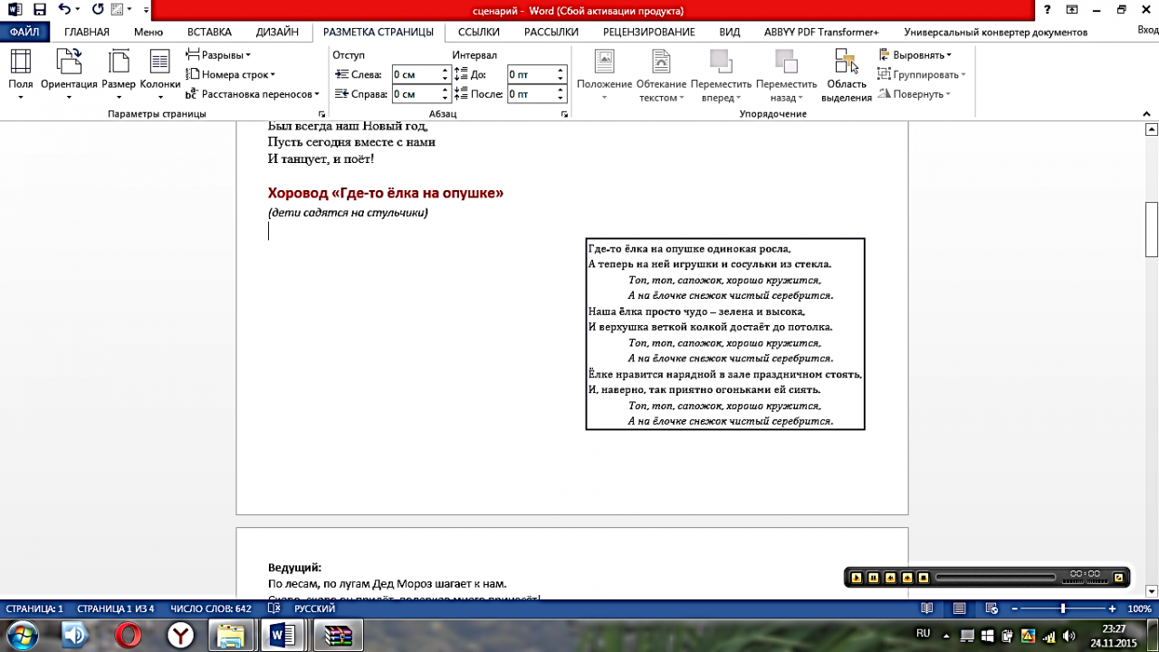The image size is (1159, 652).
Task: Expand the Выровнять align dropdown
Action: click(915, 55)
